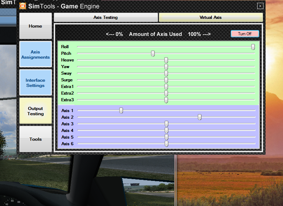Click the 'Sway' label text
283x206 pixels.
[x=66, y=73]
